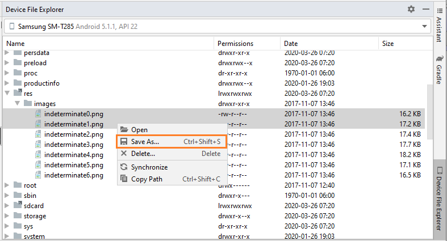Screen dimensions: 447x241
Task: Choose Save As from the context menu
Action: tap(172, 141)
